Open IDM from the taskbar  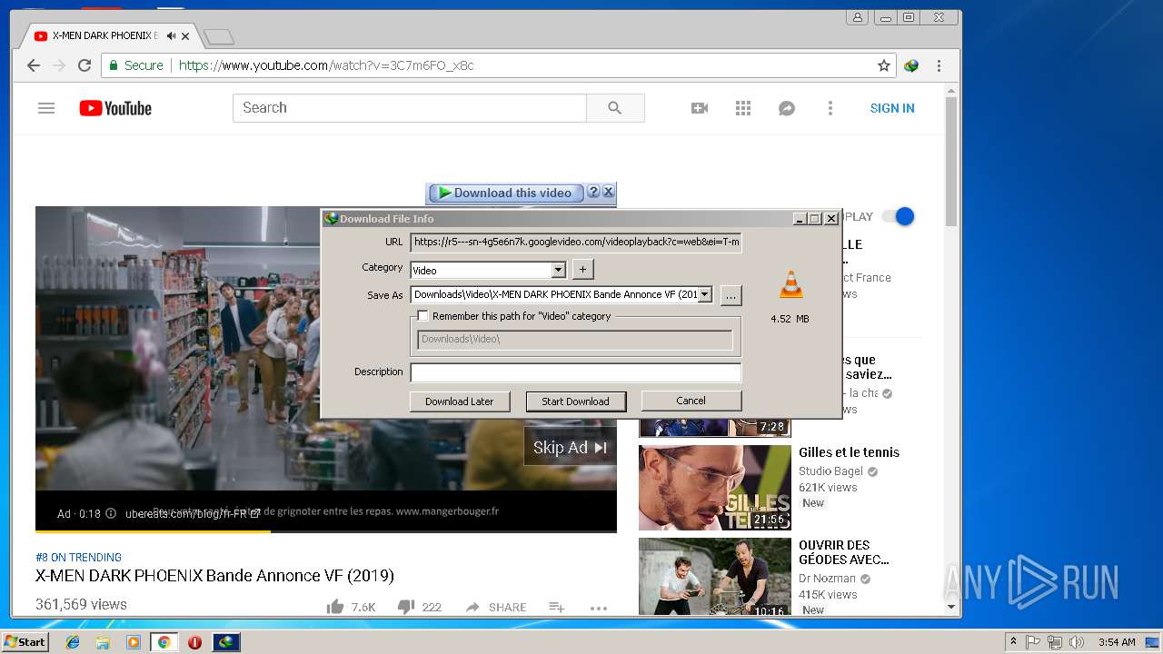tap(226, 642)
